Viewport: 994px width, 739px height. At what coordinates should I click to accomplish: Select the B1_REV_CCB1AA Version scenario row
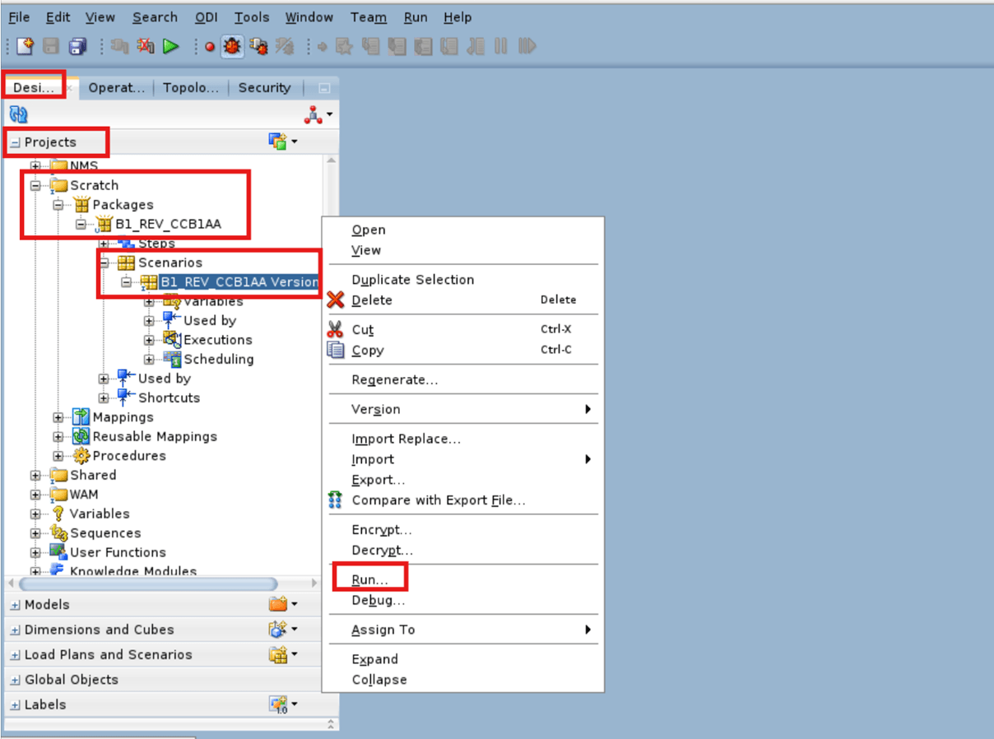(x=239, y=282)
